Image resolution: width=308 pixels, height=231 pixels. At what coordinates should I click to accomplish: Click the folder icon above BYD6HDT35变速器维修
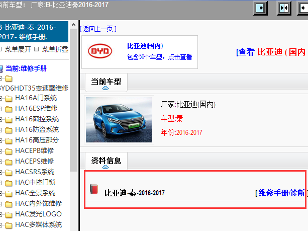[9, 79]
